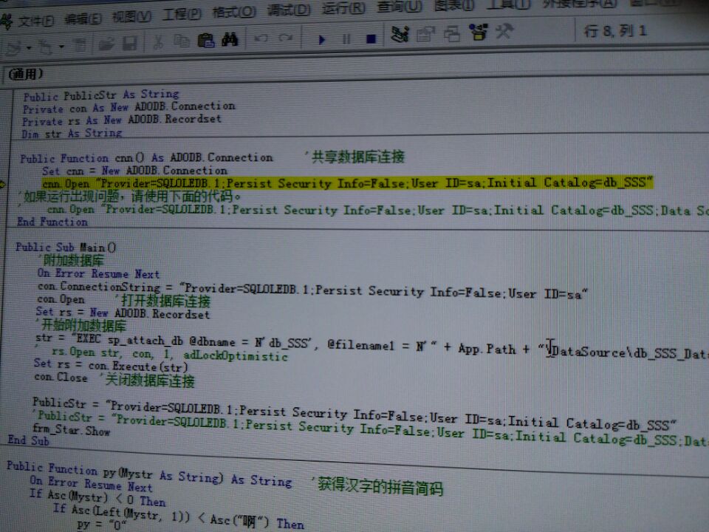Expand the Add Form dropdown arrow
Viewport: 709px width, 532px height.
[61, 47]
